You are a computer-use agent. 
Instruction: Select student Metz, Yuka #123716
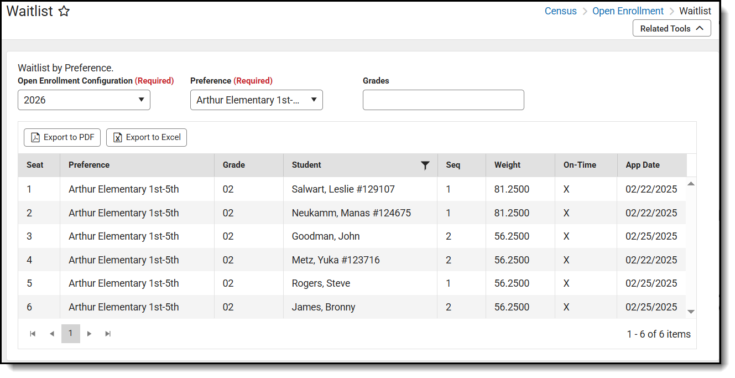(x=336, y=260)
